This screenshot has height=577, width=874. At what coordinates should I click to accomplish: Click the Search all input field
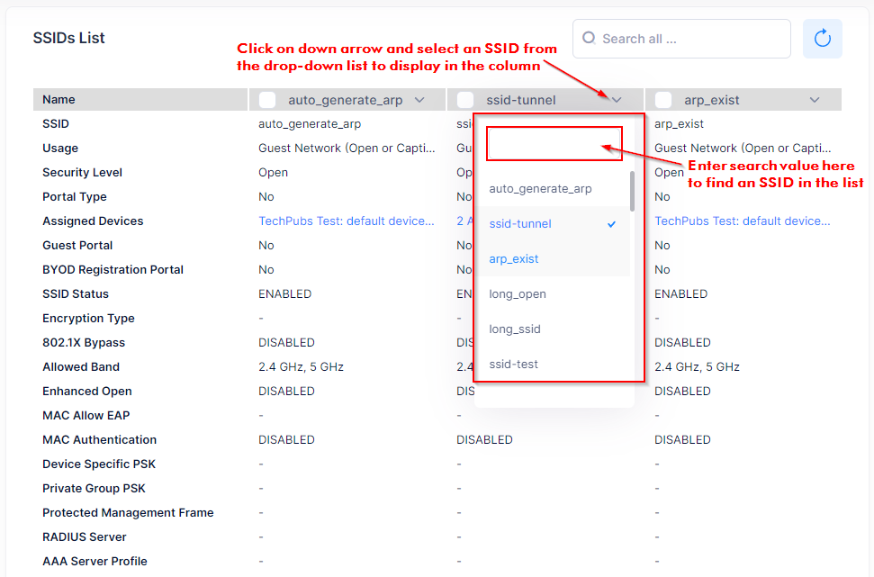(x=689, y=39)
